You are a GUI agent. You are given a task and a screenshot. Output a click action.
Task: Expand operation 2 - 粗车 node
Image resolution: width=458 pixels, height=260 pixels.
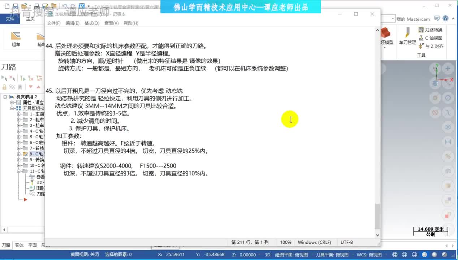click(x=19, y=120)
